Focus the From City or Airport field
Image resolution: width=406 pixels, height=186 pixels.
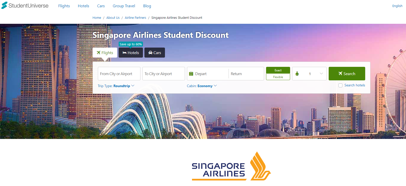(119, 74)
